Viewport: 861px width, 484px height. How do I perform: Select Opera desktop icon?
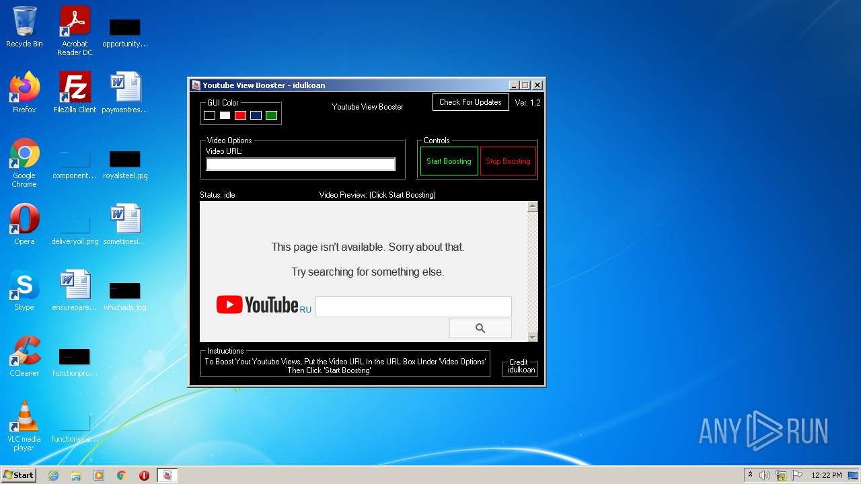[x=24, y=224]
